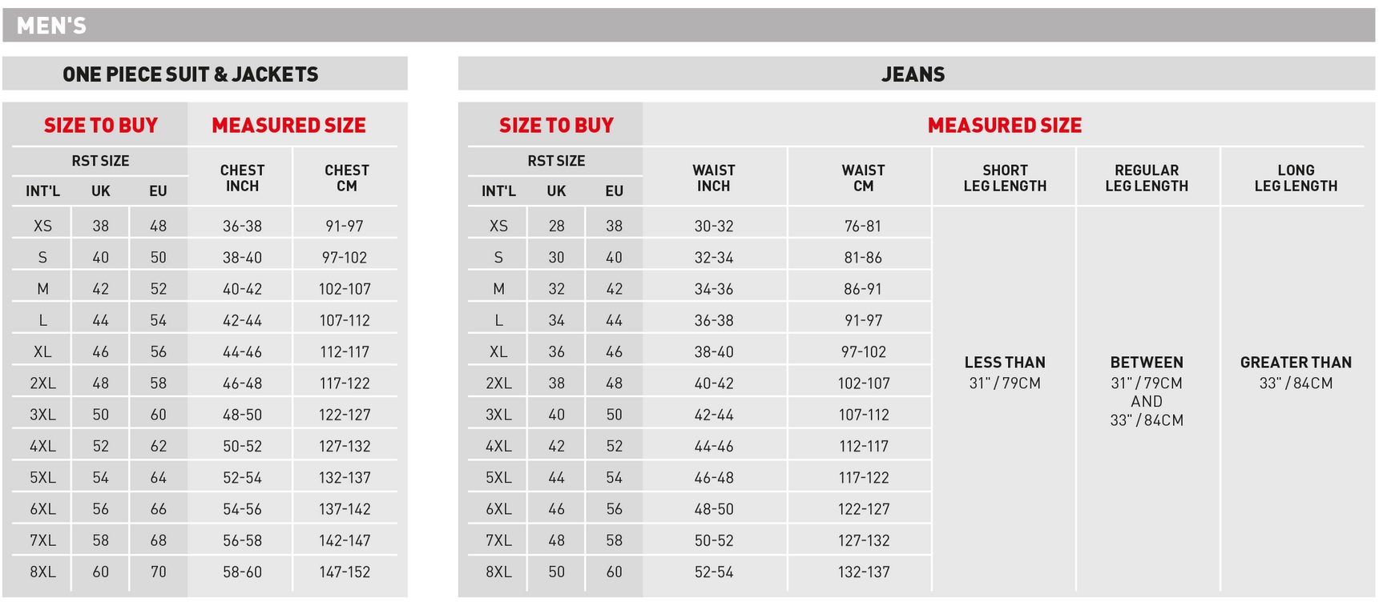1387x606 pixels.
Task: Click the 'Less than 31"/79CM' text
Action: click(x=1005, y=372)
